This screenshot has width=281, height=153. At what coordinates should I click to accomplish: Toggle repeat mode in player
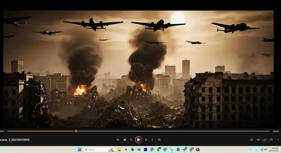pos(159,140)
